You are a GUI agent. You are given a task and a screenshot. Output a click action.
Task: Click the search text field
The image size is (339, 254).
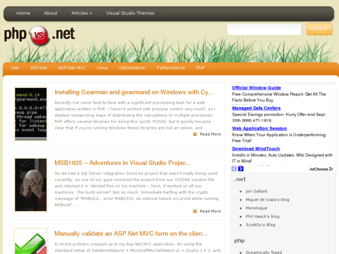coord(264,29)
